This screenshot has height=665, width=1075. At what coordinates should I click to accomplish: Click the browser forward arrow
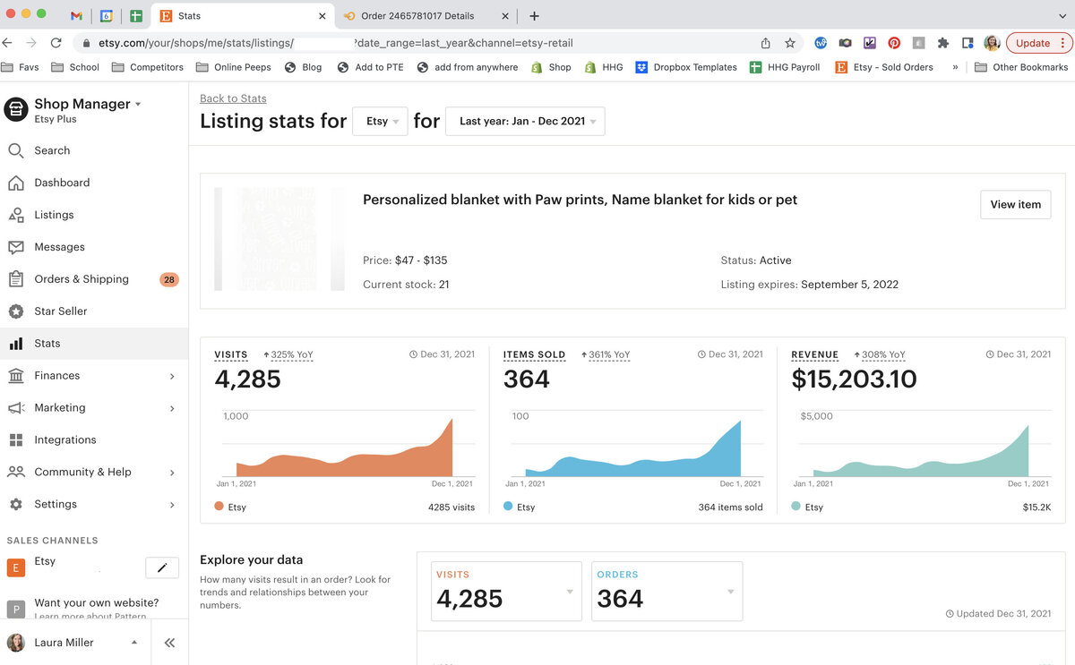31,42
